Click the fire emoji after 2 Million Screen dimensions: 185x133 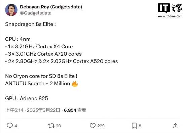(75, 84)
